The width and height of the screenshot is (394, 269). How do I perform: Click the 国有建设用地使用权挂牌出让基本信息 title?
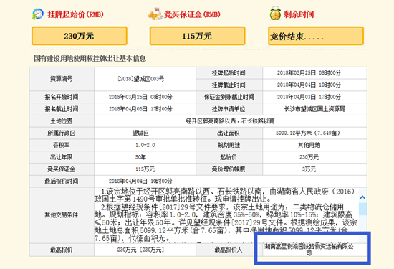pyautogui.click(x=90, y=59)
